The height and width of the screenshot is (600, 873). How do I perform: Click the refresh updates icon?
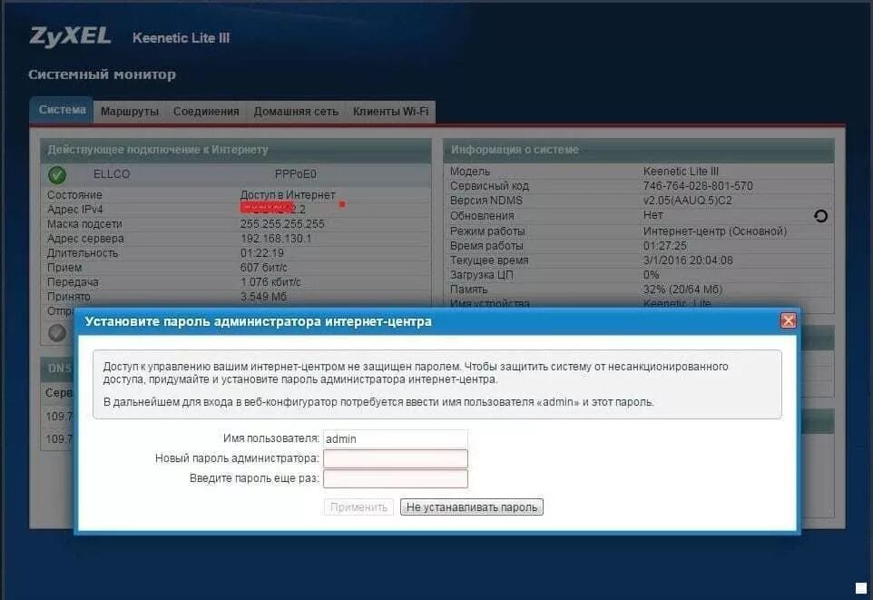tap(820, 216)
